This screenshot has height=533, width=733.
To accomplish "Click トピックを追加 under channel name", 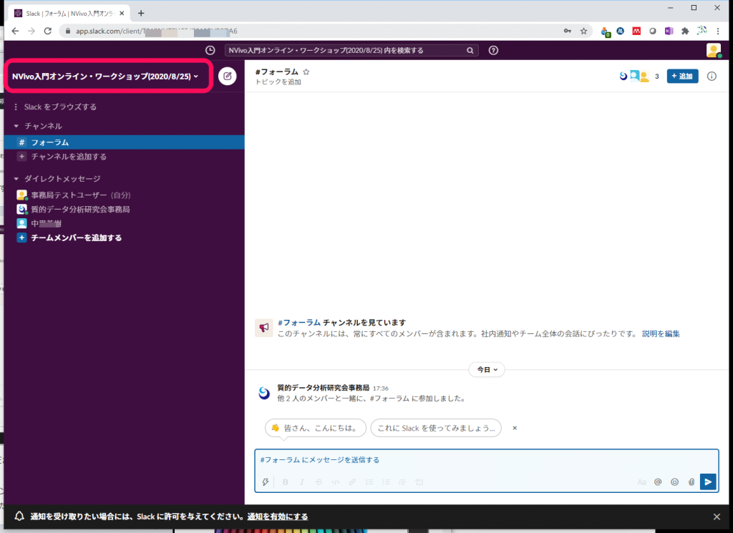I will pos(278,82).
